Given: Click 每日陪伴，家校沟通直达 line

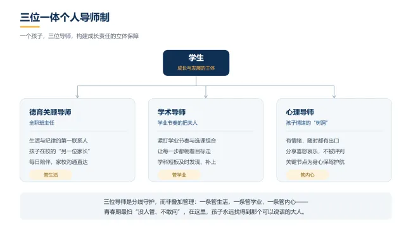Looking at the screenshot, I should click(x=58, y=162).
